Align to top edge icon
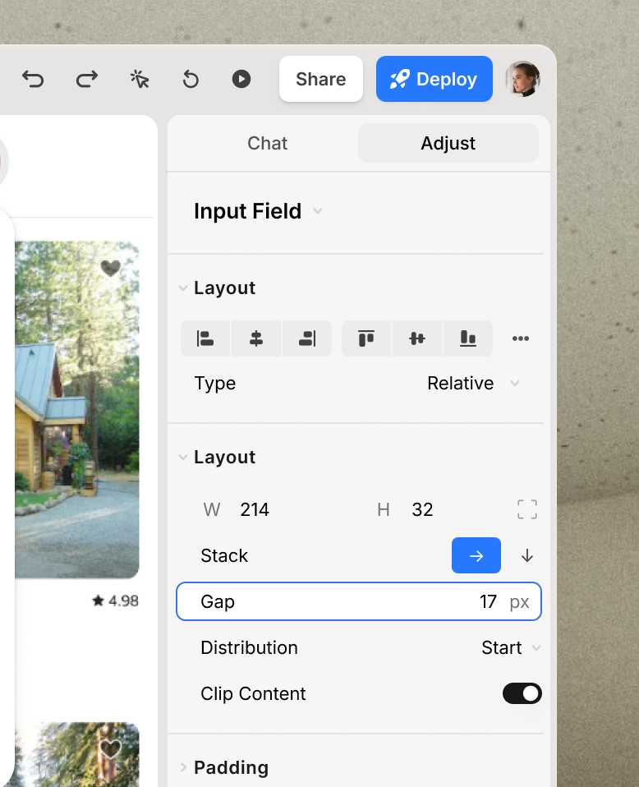This screenshot has height=787, width=639. point(366,338)
